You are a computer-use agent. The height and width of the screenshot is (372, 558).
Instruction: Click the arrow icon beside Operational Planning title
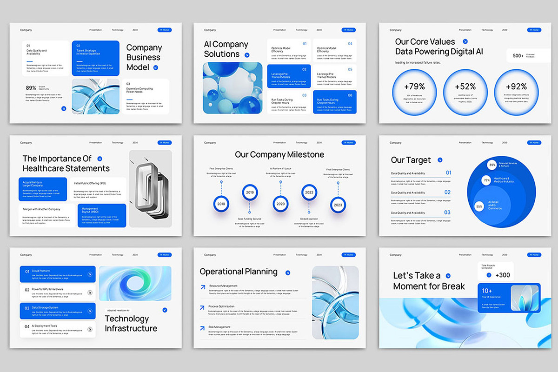[x=288, y=272]
